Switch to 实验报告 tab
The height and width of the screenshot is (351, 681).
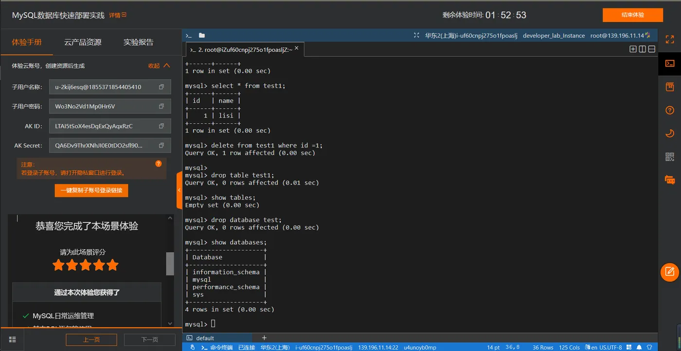(139, 42)
